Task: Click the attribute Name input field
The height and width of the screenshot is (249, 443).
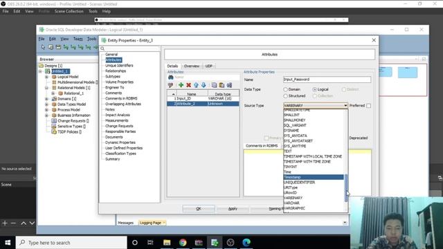Action: pos(327,80)
